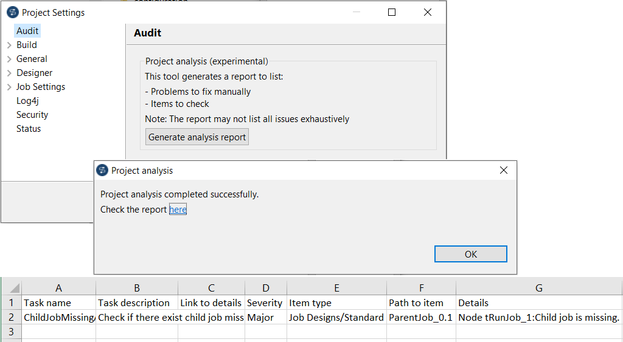Image resolution: width=623 pixels, height=342 pixels.
Task: Open the report via the 'here' link
Action: [x=178, y=210]
